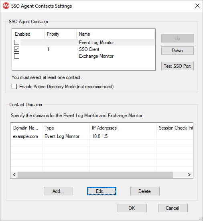Image resolution: width=203 pixels, height=221 pixels.
Task: Click IP address 10.0.1.5 cell
Action: click(99, 136)
